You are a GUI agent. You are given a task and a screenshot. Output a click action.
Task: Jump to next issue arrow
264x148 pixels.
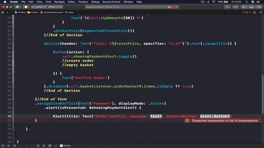point(250,12)
